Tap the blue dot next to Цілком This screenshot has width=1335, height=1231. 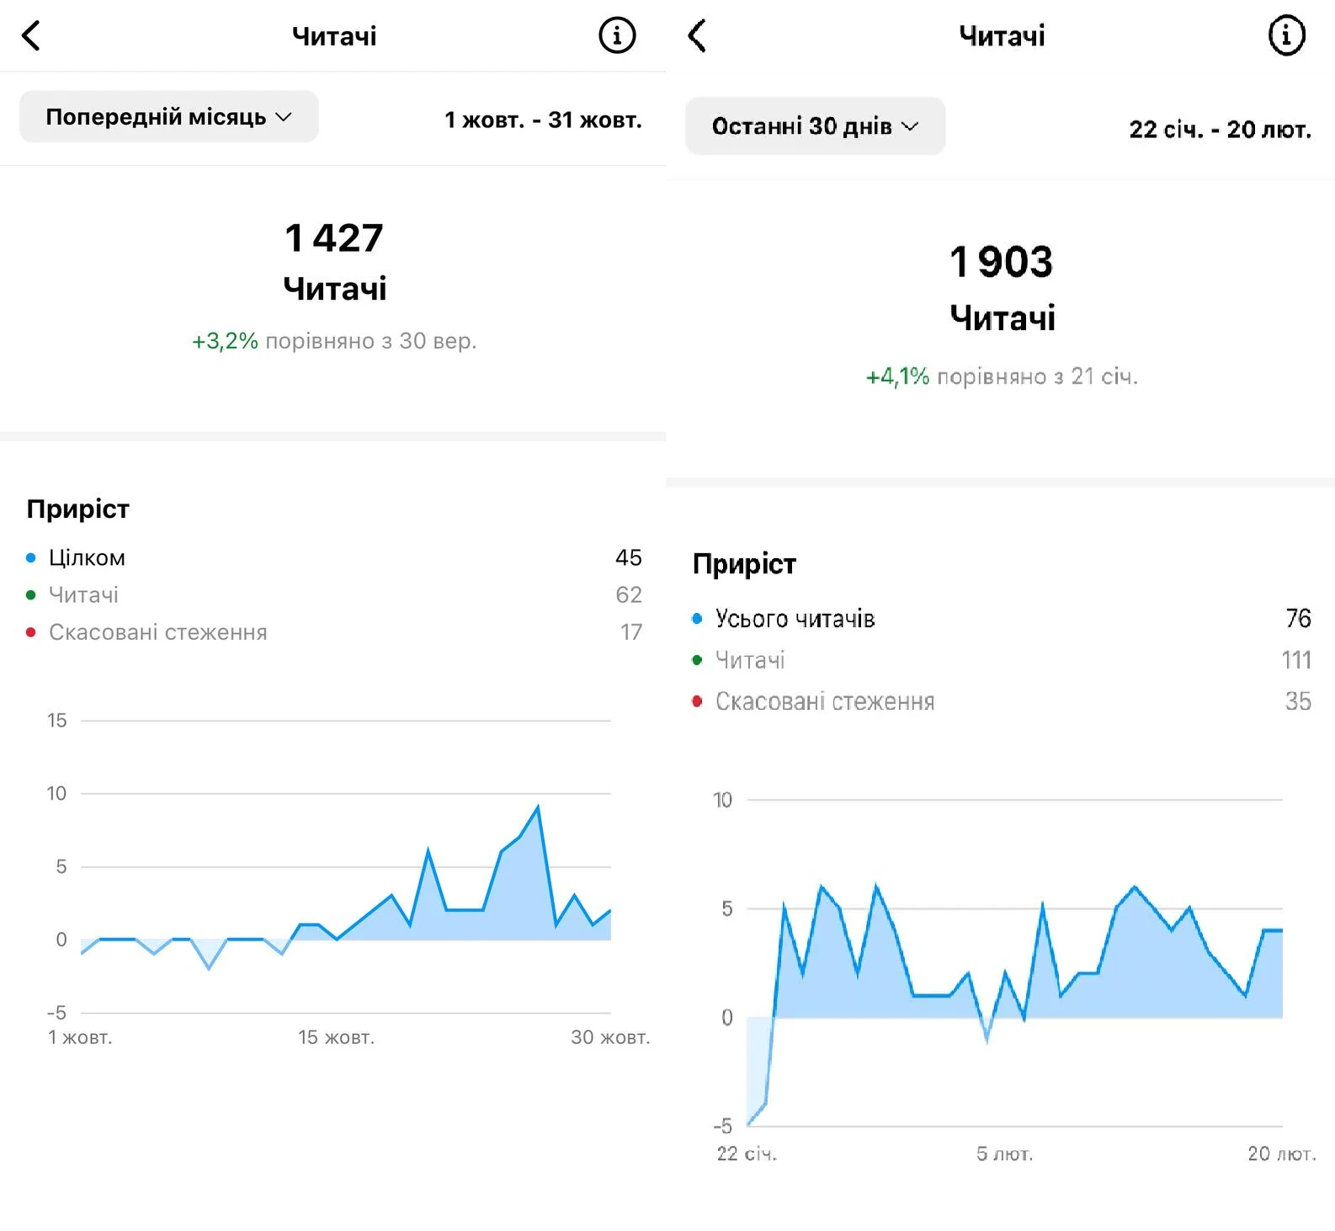[31, 557]
